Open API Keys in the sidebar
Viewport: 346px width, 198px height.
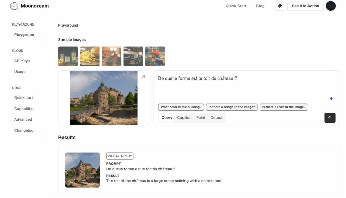22,61
